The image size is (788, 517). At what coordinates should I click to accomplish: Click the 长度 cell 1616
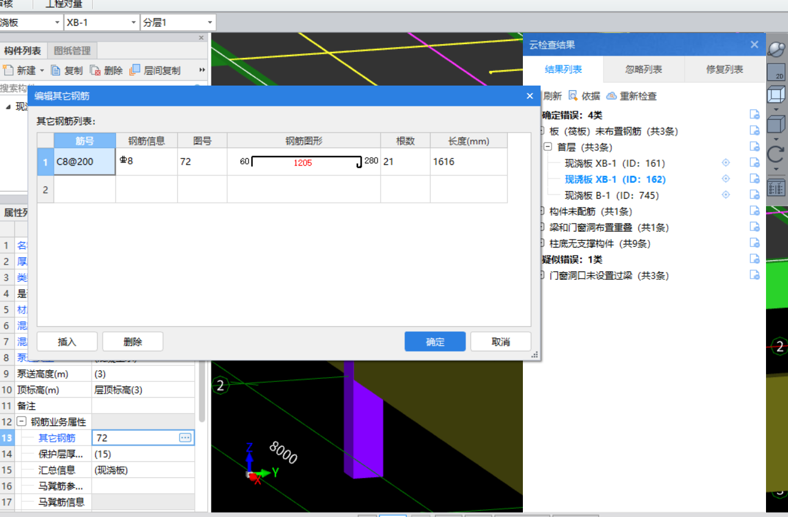click(x=469, y=162)
